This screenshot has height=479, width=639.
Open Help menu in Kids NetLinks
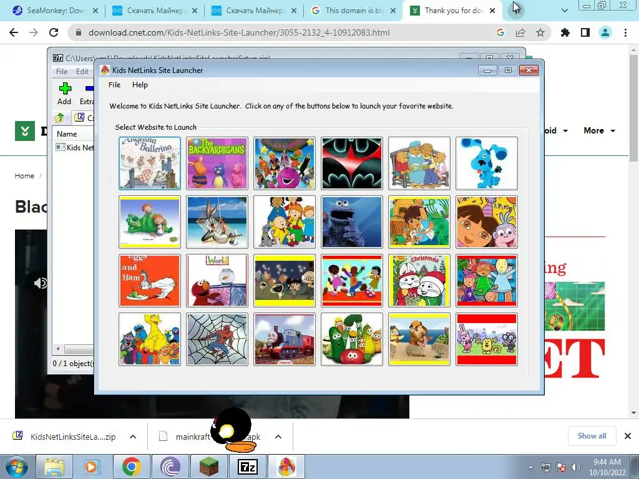tap(140, 85)
